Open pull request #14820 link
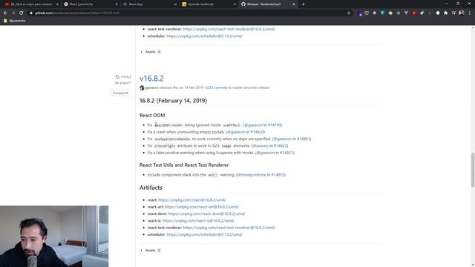Viewport: 475px width, 267px height. (258, 132)
